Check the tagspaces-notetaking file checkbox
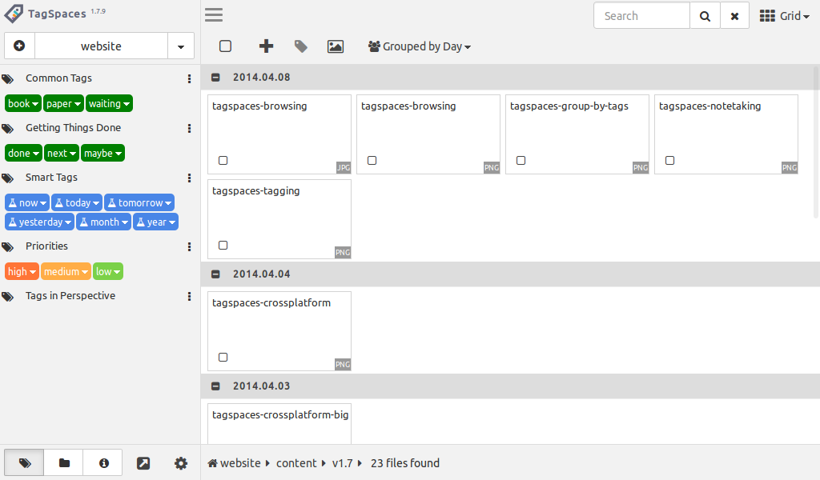The width and height of the screenshot is (820, 480). click(x=669, y=161)
